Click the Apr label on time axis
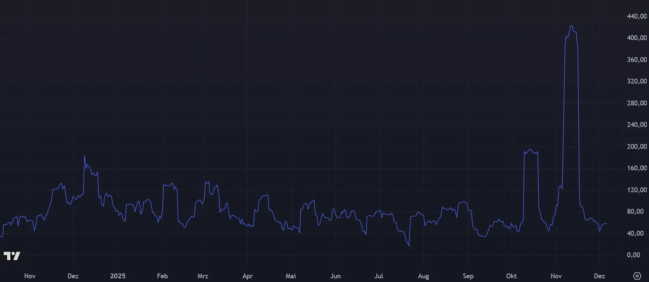Image resolution: width=649 pixels, height=282 pixels. click(x=247, y=276)
